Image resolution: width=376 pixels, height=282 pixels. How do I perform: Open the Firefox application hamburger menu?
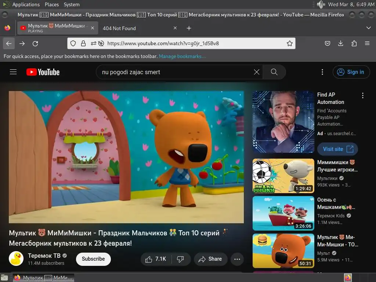pyautogui.click(x=367, y=43)
